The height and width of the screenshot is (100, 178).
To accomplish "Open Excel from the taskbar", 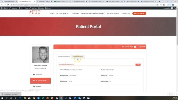I will 43,98.
